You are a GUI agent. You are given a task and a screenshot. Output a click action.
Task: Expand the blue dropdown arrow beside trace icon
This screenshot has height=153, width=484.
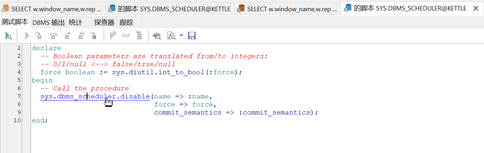[x=181, y=35]
